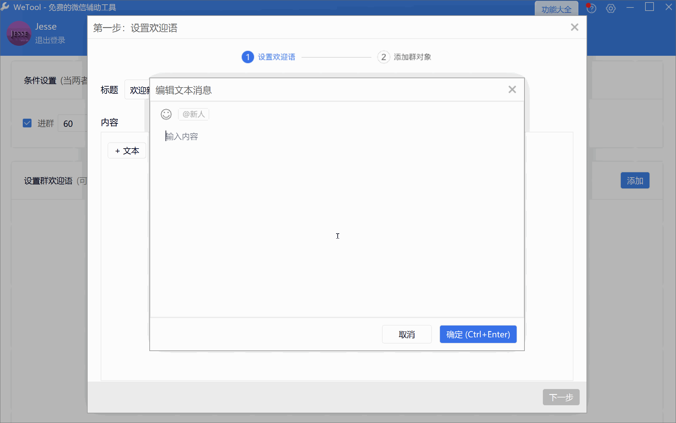Select step 2 添加群对象 indicator
676x423 pixels.
384,57
